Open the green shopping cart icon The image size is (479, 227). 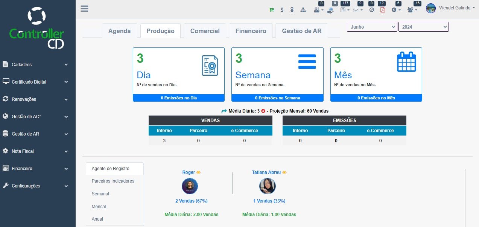click(271, 10)
